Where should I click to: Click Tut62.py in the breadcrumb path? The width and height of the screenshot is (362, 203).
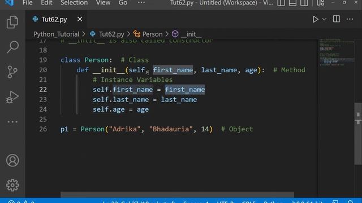111,34
